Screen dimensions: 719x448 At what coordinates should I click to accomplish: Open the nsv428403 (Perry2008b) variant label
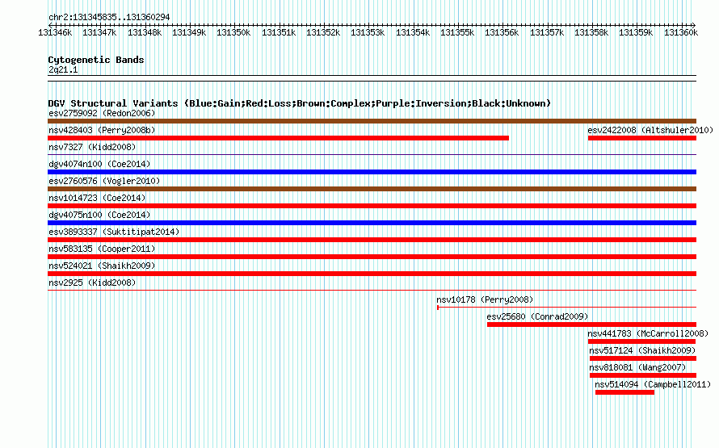pos(102,130)
